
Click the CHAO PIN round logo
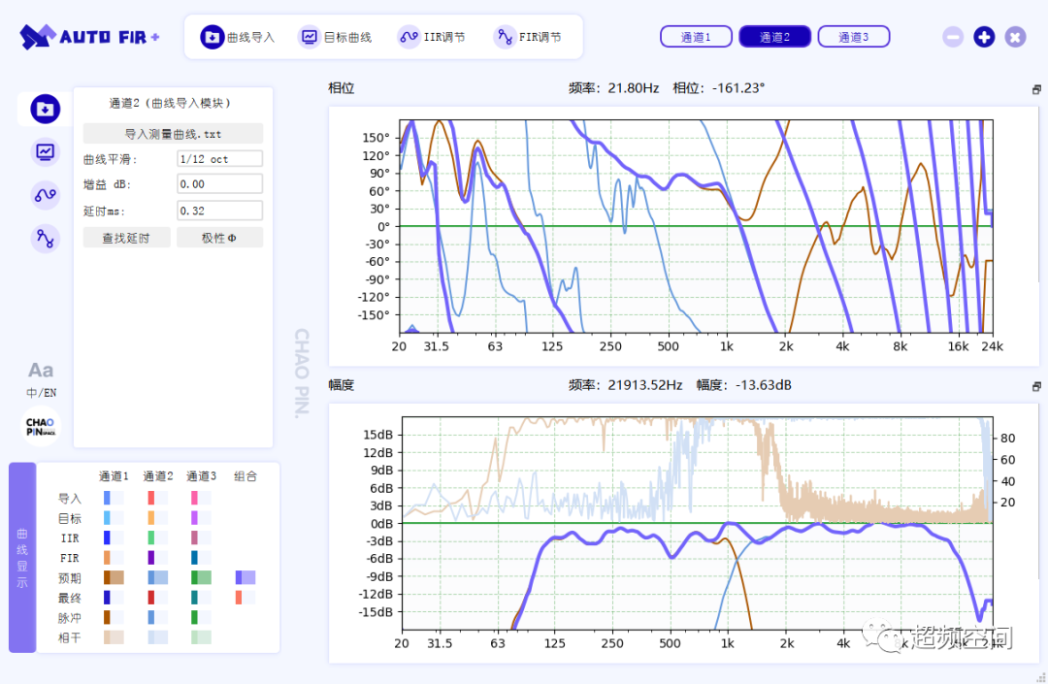point(41,426)
